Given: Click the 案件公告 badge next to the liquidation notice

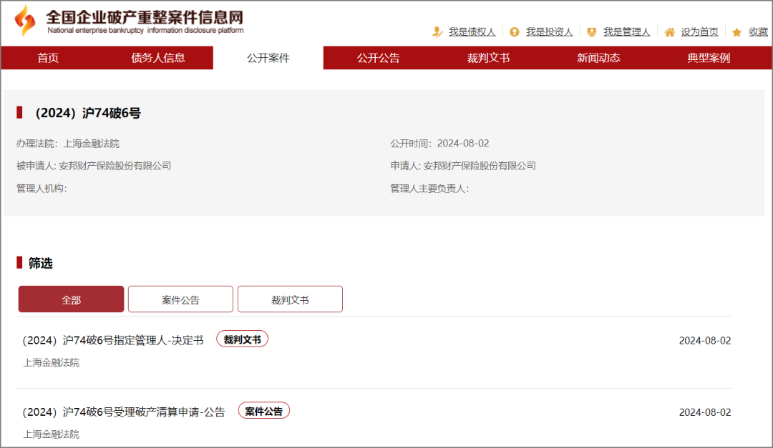Looking at the screenshot, I should [x=263, y=410].
